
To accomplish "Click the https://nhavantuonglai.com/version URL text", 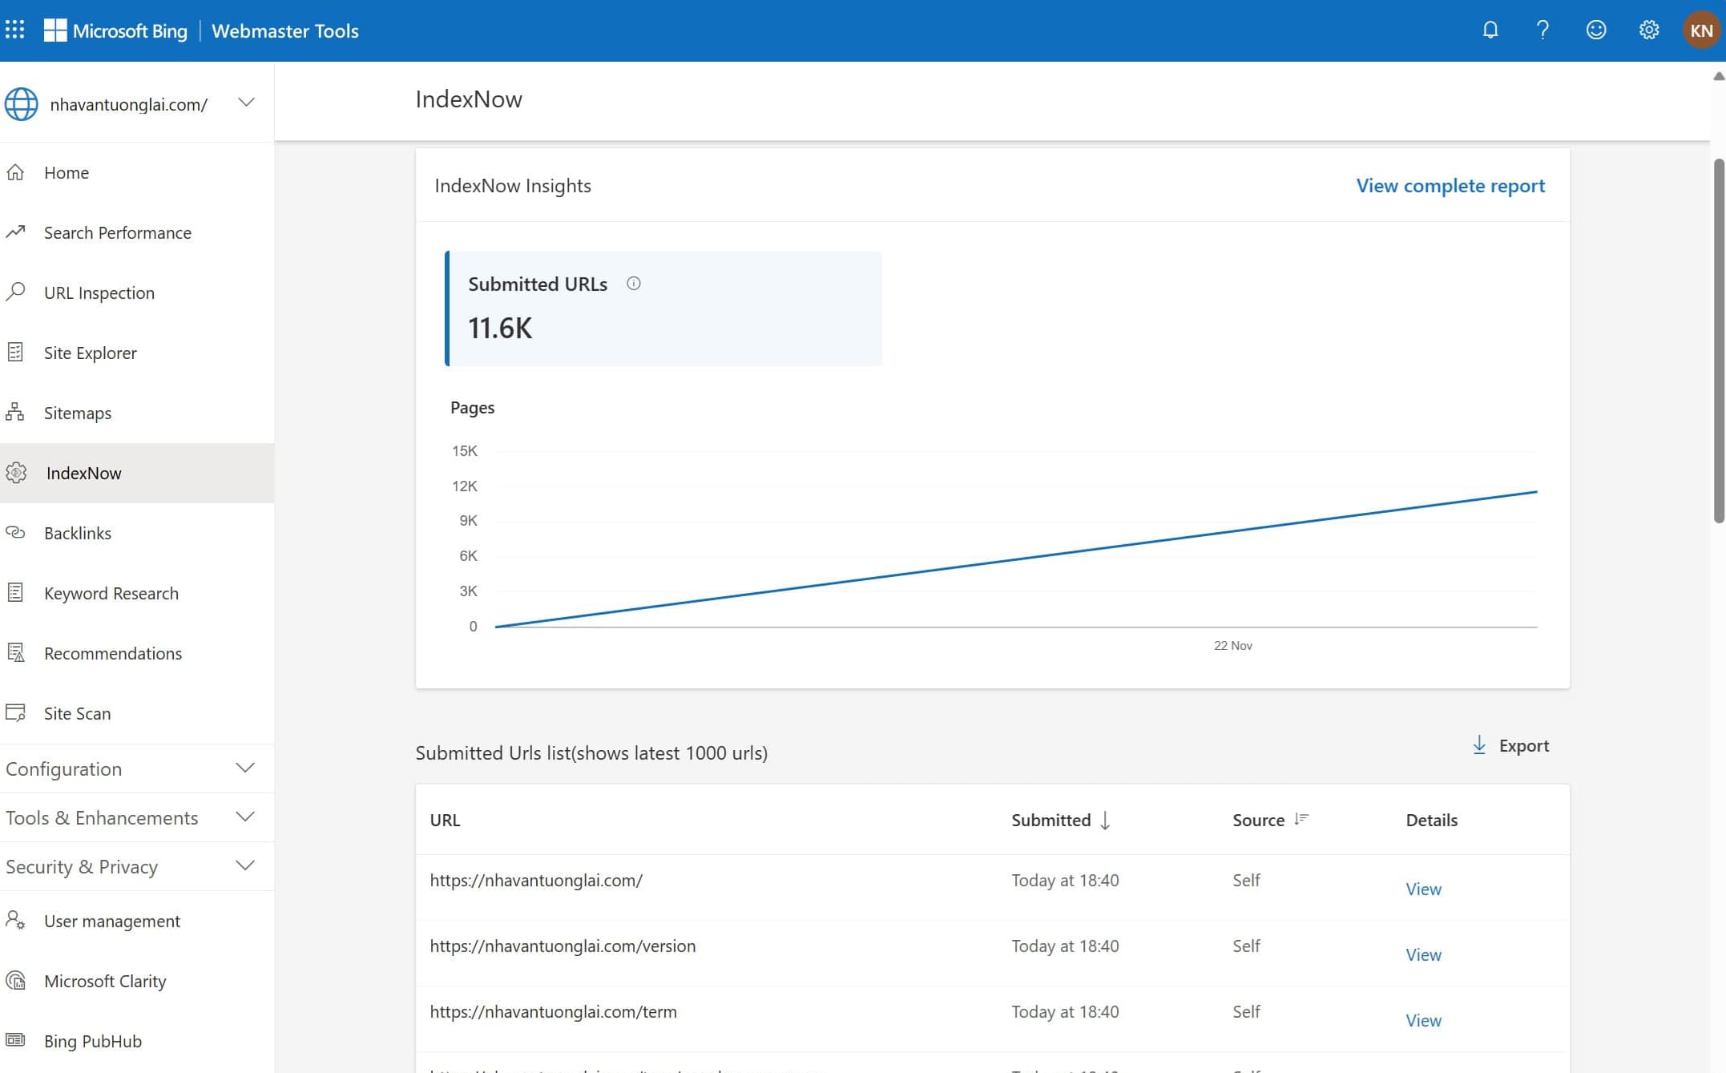I will pos(563,946).
